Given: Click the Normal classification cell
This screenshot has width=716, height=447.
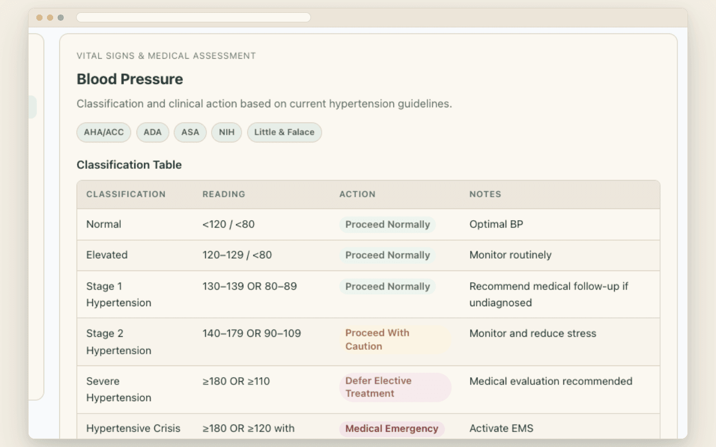Looking at the screenshot, I should click(x=103, y=224).
